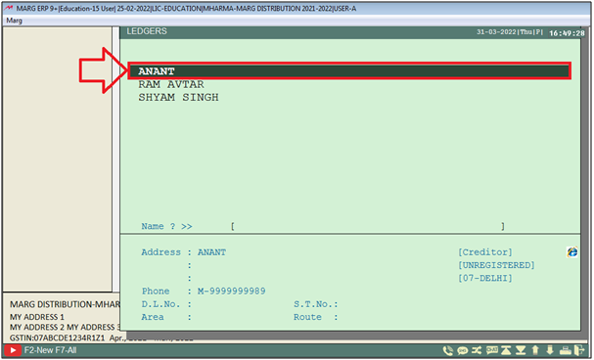The width and height of the screenshot is (594, 360).
Task: Open the Marg menu
Action: point(14,21)
